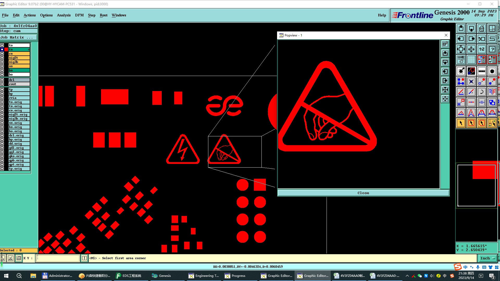The height and width of the screenshot is (281, 500).
Task: Click the X Y coordinate input field
Action: [x=58, y=258]
